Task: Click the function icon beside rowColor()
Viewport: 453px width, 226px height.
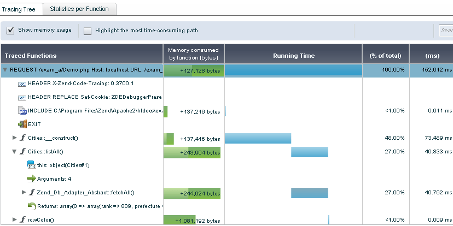Action: (22, 219)
